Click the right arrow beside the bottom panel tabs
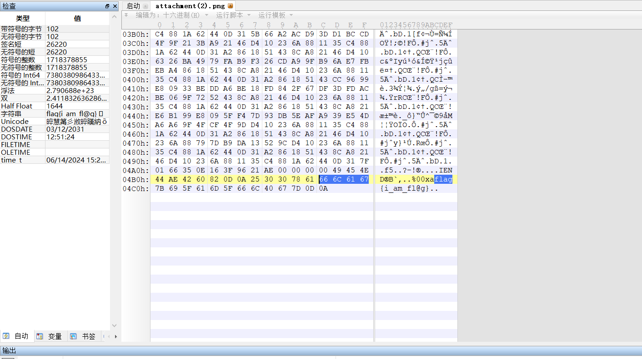The height and width of the screenshot is (359, 642). (x=116, y=336)
